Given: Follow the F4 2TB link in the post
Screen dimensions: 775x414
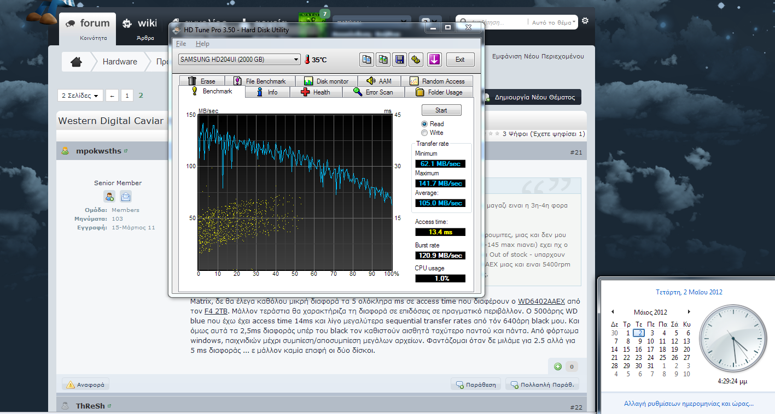Looking at the screenshot, I should click(216, 311).
